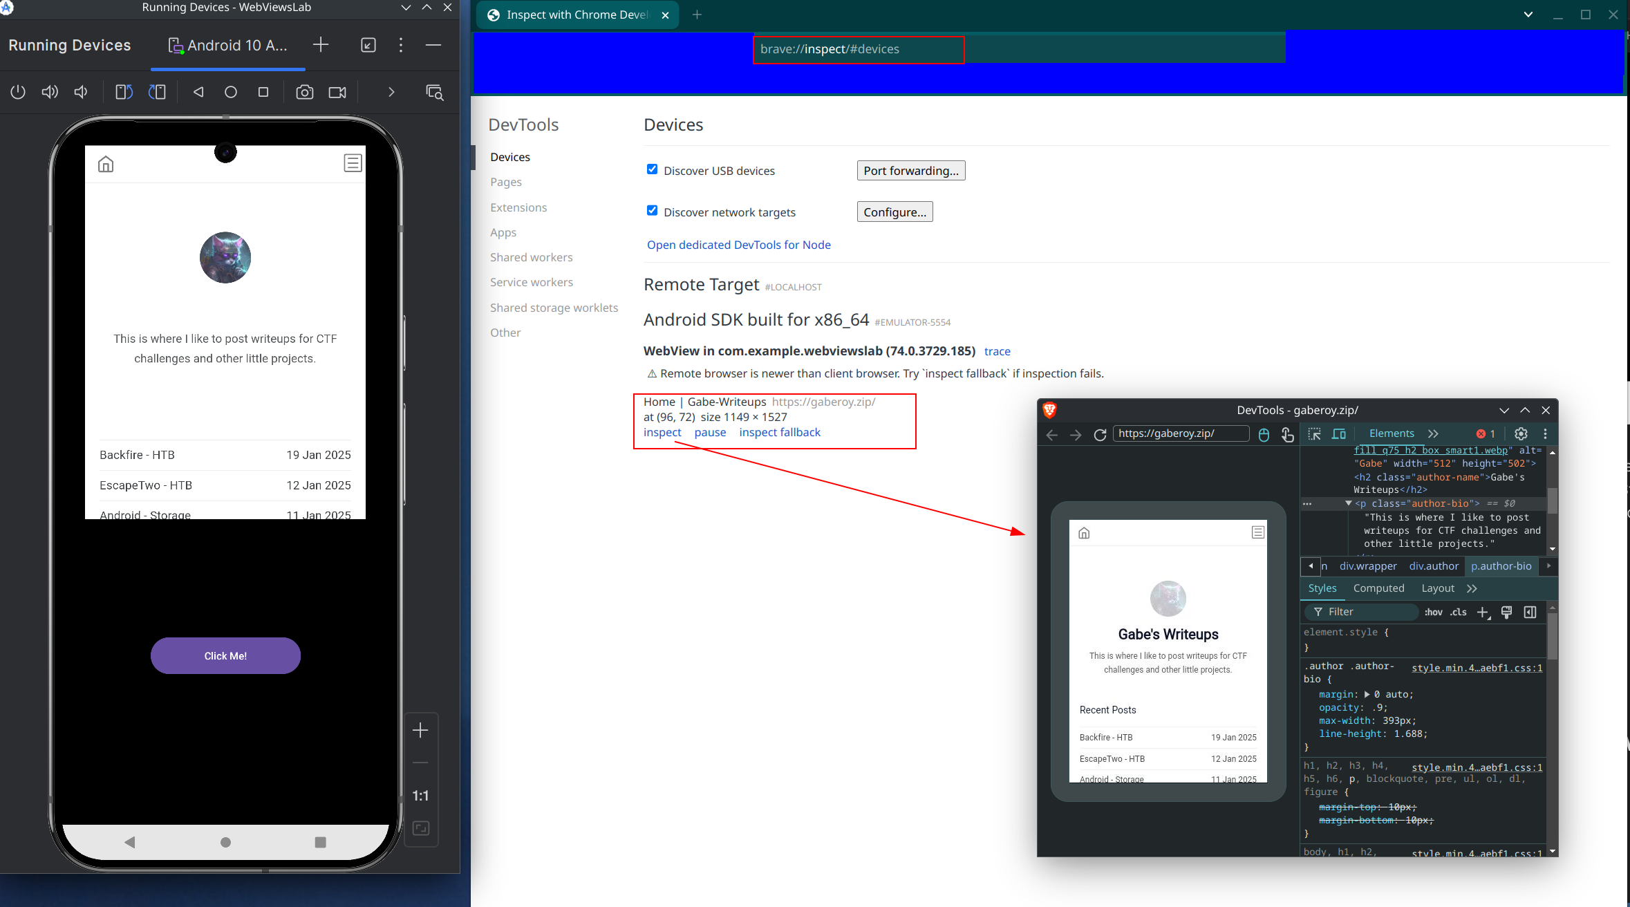Screen dimensions: 1630x907
Task: Toggle the .cls element classes button
Action: [x=1459, y=612]
